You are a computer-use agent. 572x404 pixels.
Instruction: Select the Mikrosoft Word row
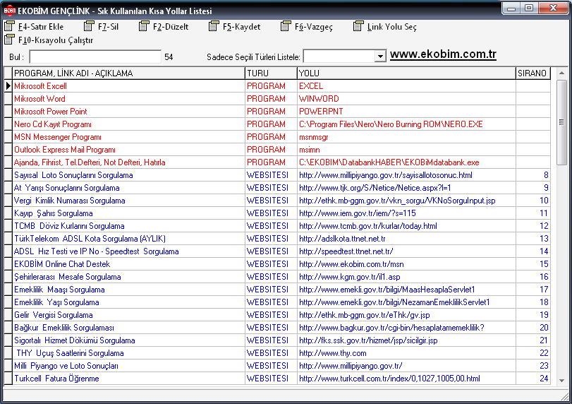pos(277,99)
